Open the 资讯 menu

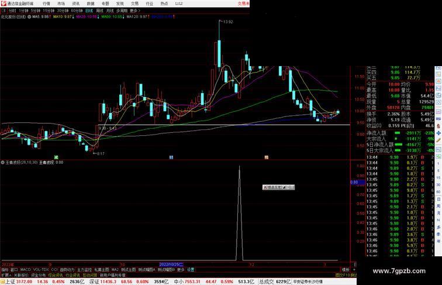click(x=75, y=4)
